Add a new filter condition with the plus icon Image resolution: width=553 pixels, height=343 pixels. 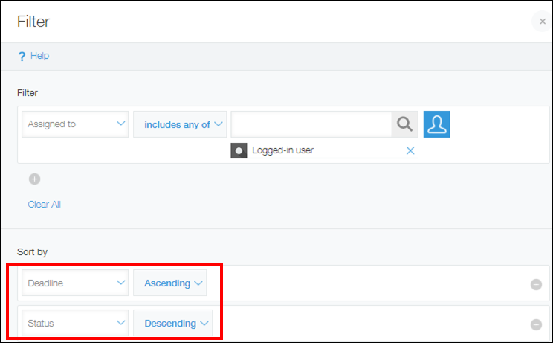coord(34,179)
